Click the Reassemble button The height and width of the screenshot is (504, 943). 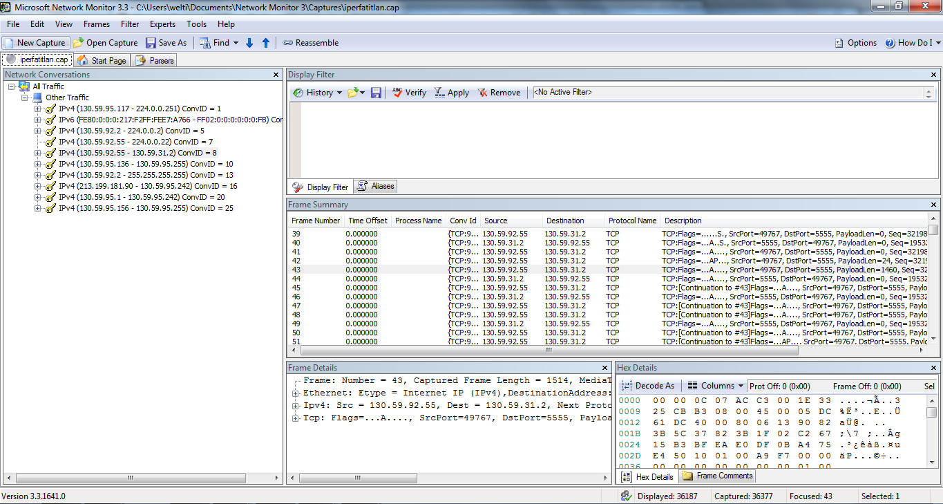pos(311,43)
